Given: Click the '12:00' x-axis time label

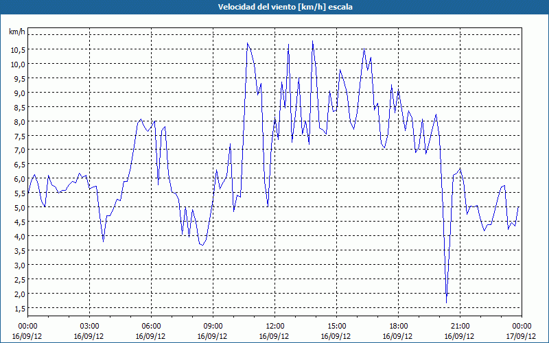Looking at the screenshot, I should pos(275,327).
